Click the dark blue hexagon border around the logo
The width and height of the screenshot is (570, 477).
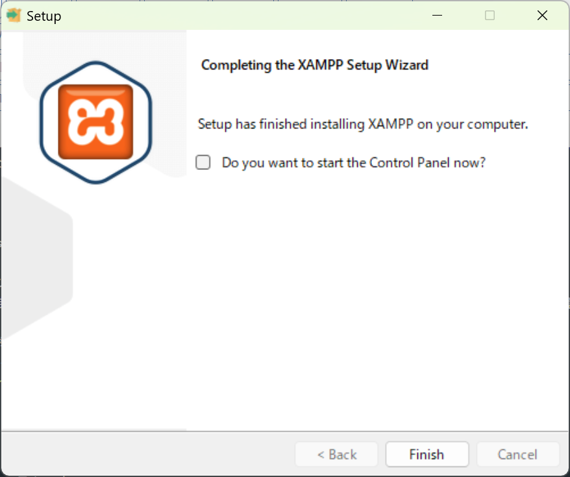pos(95,63)
